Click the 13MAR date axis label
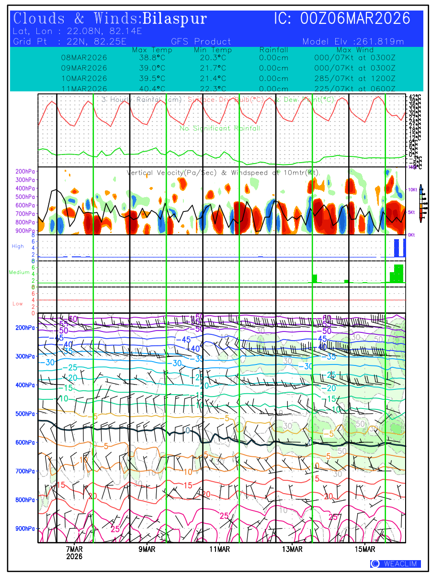The height and width of the screenshot is (574, 431). pyautogui.click(x=293, y=549)
